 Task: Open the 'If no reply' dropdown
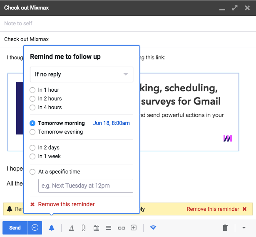82,74
